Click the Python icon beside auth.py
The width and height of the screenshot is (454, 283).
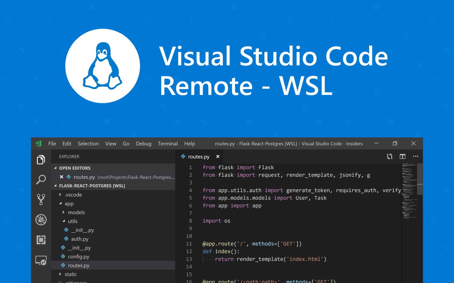point(66,239)
